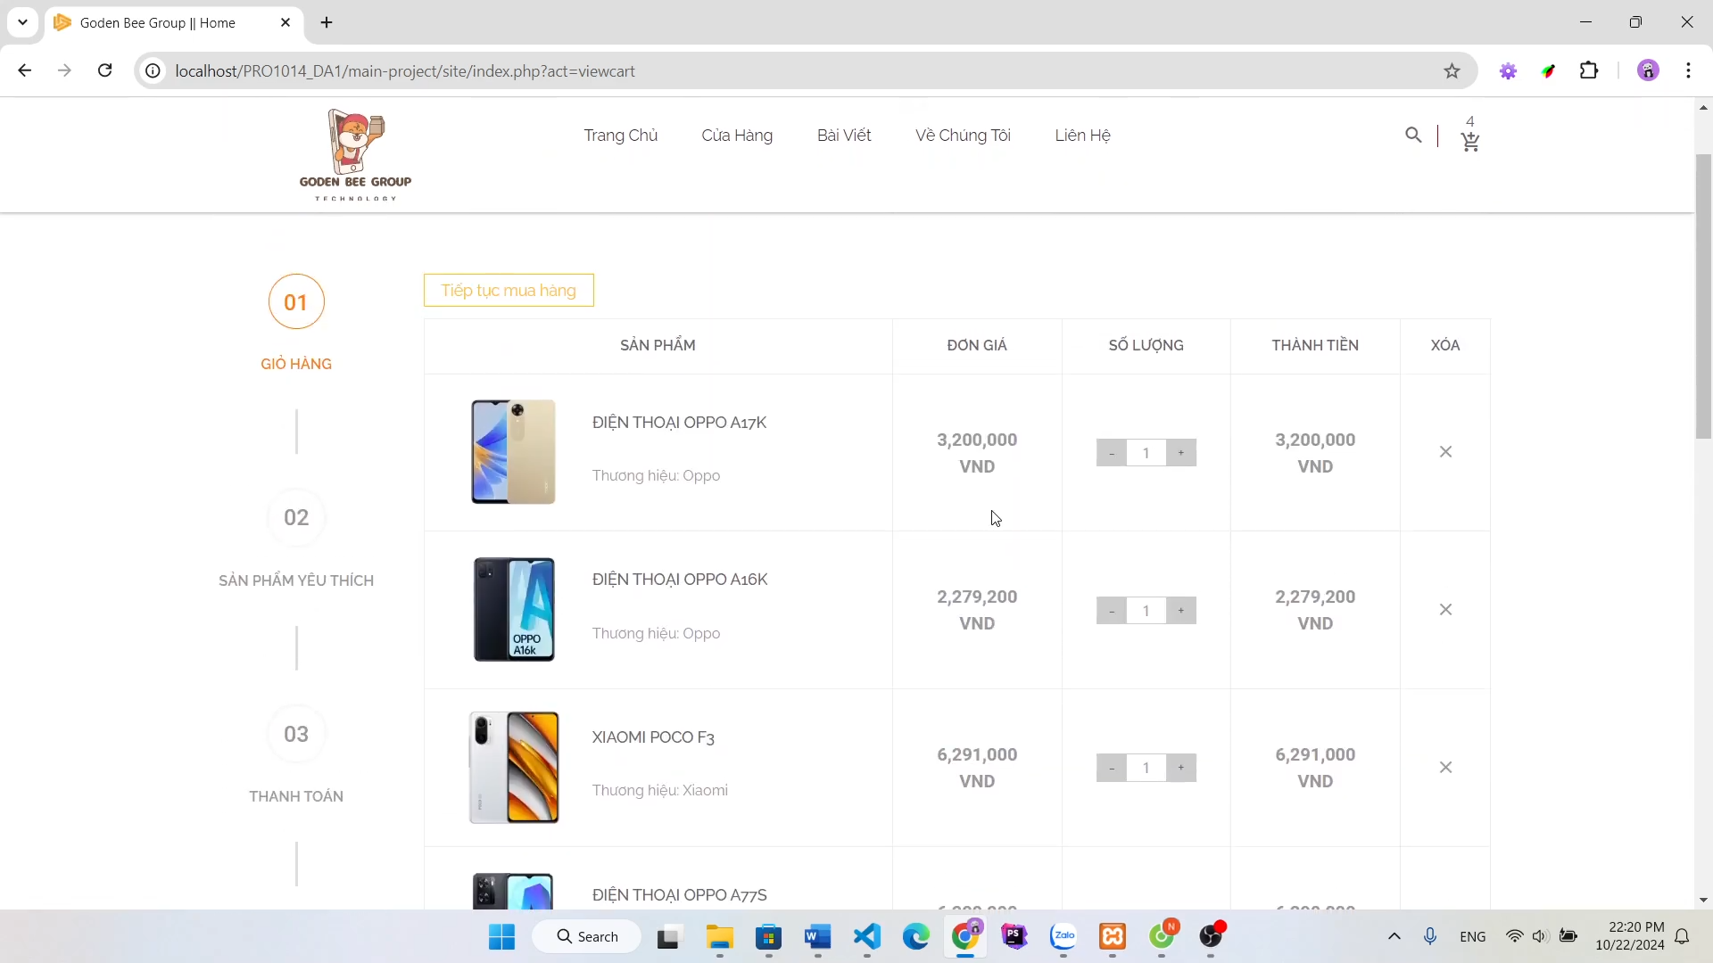Click Oppo A17K product thumbnail

[x=514, y=452]
